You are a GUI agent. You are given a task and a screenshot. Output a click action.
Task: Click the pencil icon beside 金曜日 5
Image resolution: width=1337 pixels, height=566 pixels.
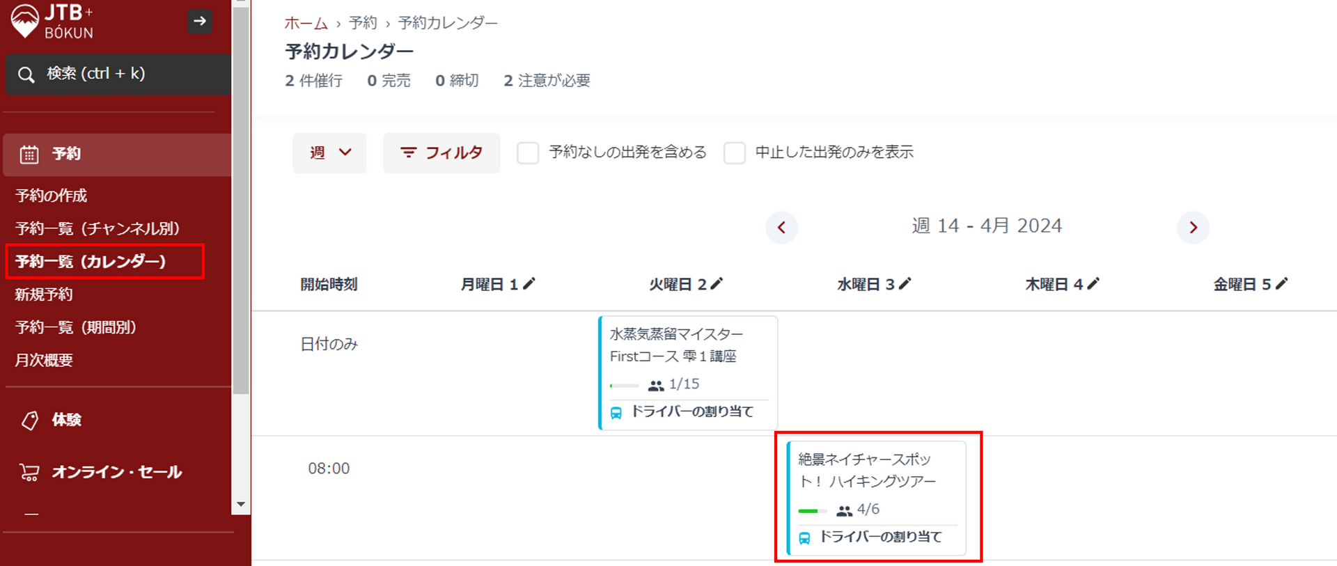(x=1281, y=283)
